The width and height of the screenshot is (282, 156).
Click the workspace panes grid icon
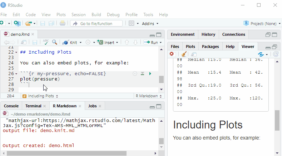pyautogui.click(x=132, y=23)
